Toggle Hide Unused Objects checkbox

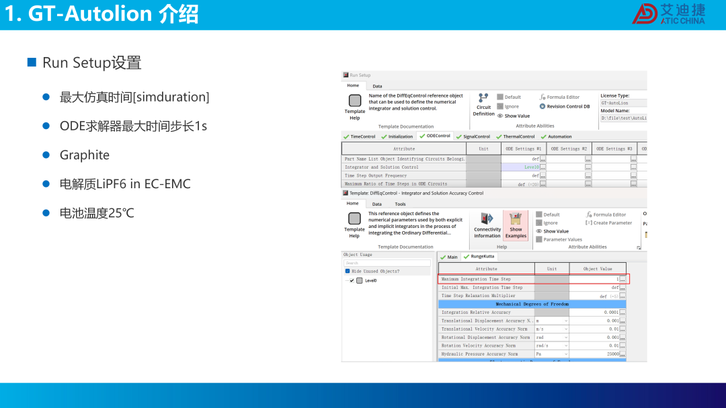(348, 272)
